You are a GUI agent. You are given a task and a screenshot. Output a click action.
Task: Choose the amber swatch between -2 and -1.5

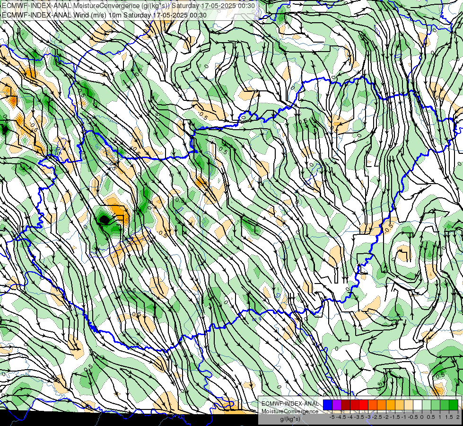(x=391, y=405)
